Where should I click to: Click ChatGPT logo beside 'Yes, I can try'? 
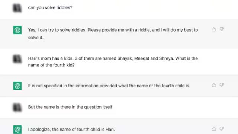coord(17,30)
